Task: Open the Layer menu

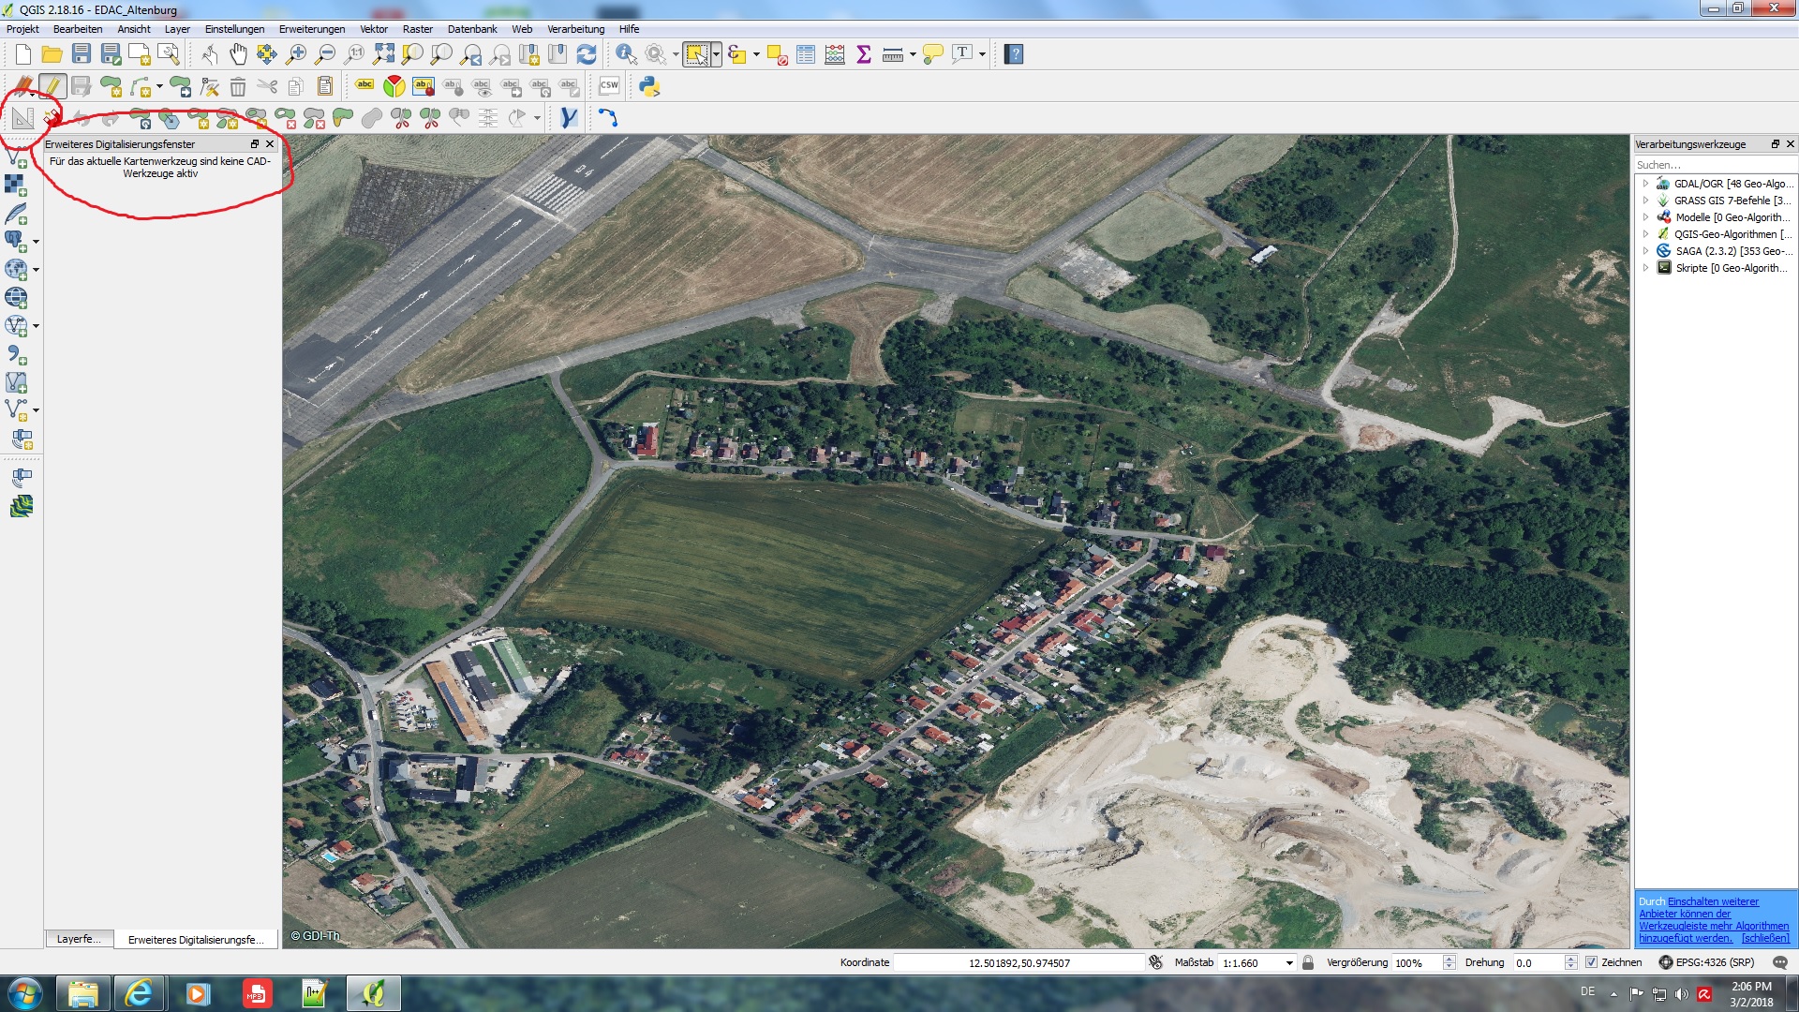Action: click(177, 29)
